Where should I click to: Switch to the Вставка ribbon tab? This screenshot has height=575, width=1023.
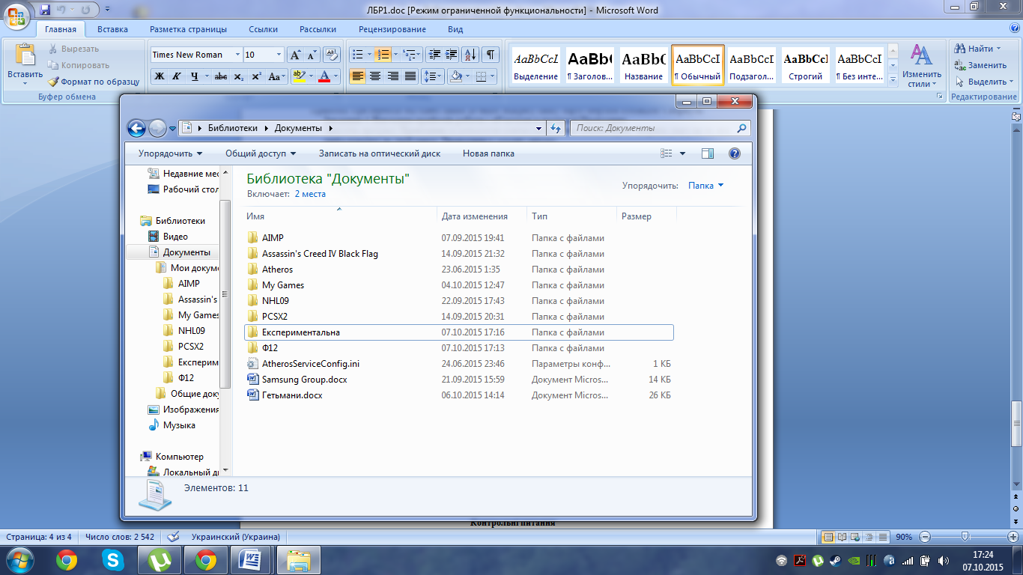pos(112,29)
